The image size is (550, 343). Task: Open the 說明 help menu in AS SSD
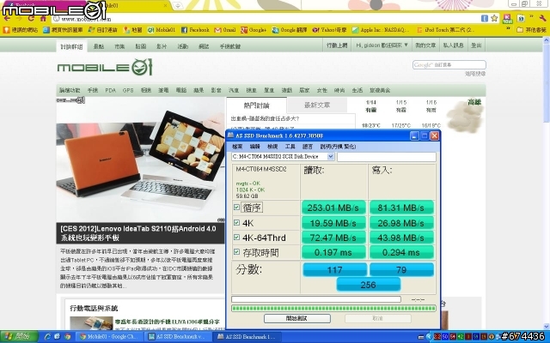[338, 147]
